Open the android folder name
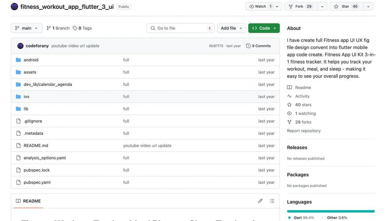The width and height of the screenshot is (392, 221). pos(31,60)
